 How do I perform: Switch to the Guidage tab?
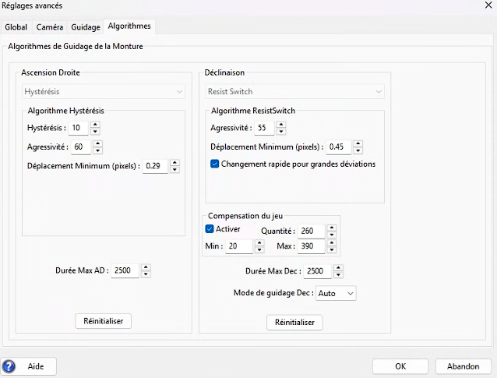click(x=86, y=27)
